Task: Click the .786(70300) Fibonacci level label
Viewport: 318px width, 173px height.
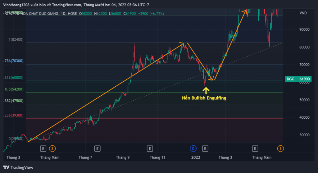Action: tap(13, 61)
